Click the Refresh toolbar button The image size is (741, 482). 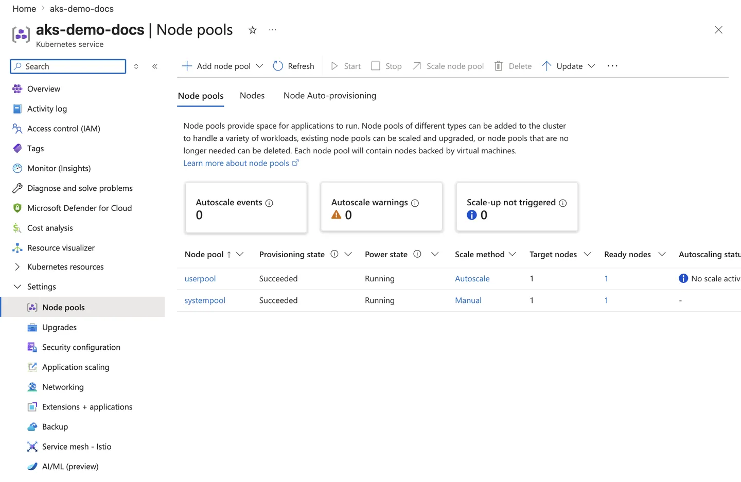point(293,66)
